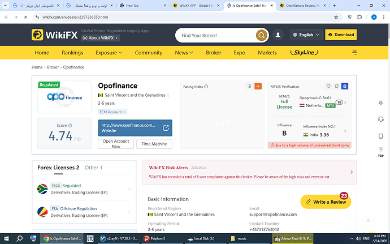This screenshot has height=244, width=390.
Task: Expand the FSA Offshore Regulation row
Action: coord(84,212)
